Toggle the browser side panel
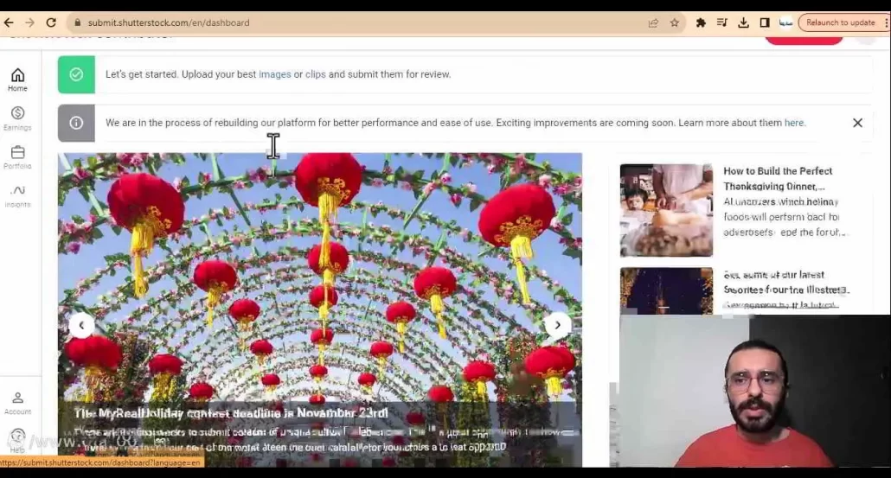The width and height of the screenshot is (891, 478). 765,22
